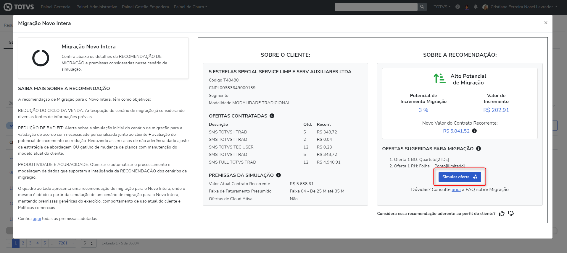The width and height of the screenshot is (567, 253).
Task: Open the aqui link for premissas adotadas
Action: 37,218
